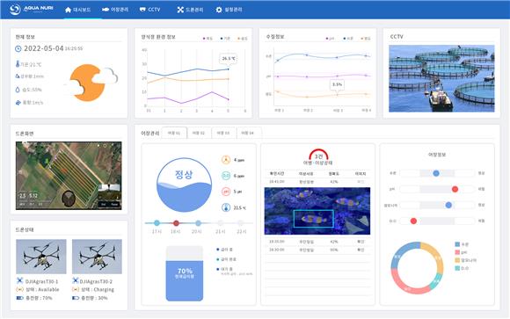
Task: Click the pH indicator icon beside 5 pH
Action: click(x=226, y=192)
